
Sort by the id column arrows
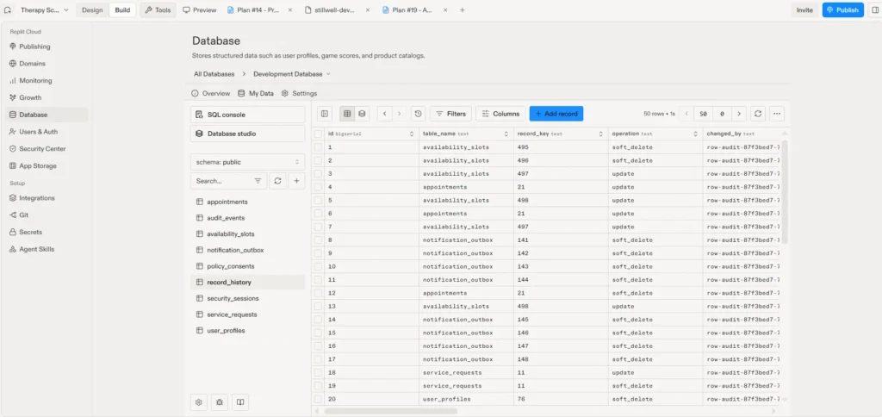[x=411, y=134]
